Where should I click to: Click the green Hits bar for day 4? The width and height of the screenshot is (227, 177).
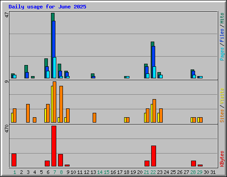point(33,77)
